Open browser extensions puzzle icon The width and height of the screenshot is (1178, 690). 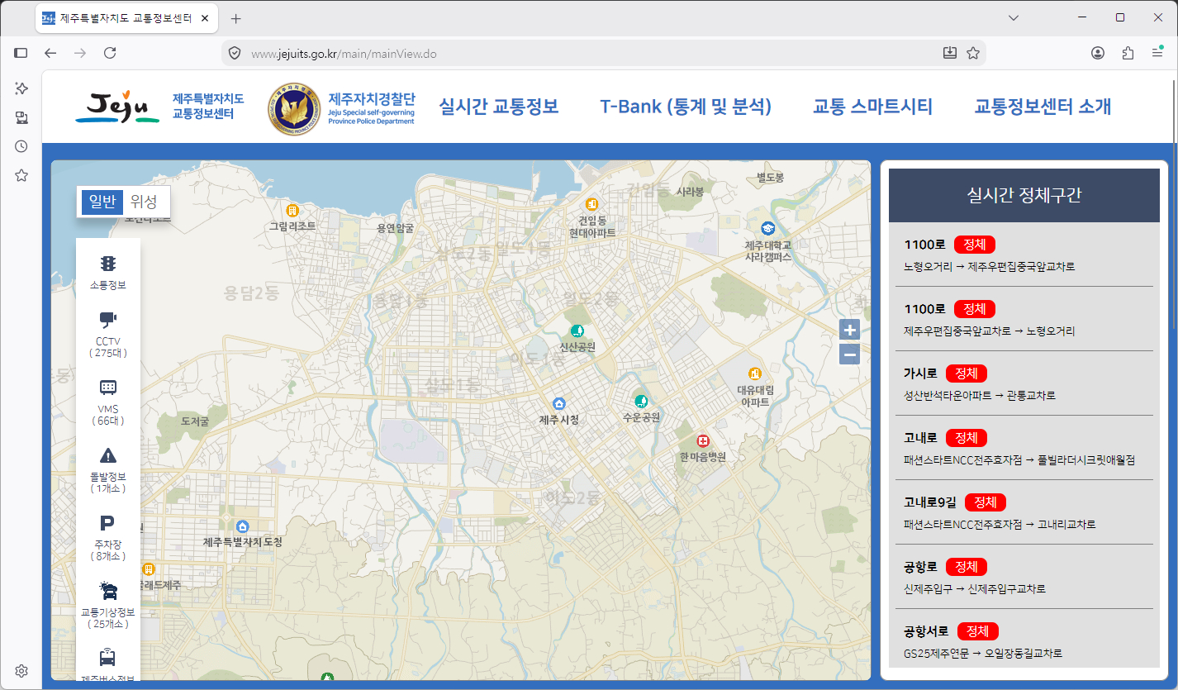click(x=1128, y=53)
